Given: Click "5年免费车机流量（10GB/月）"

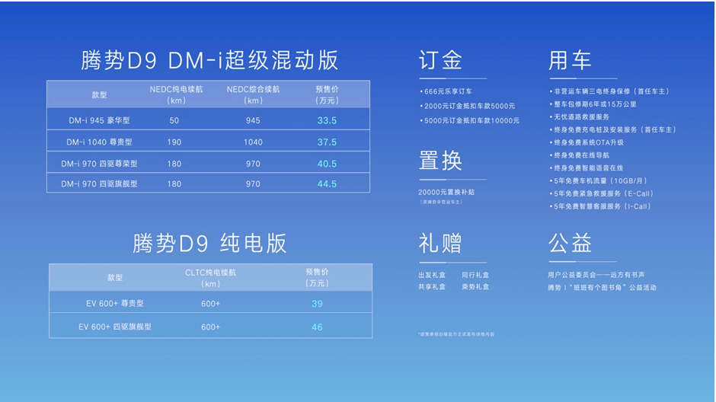Looking at the screenshot, I should (600, 180).
